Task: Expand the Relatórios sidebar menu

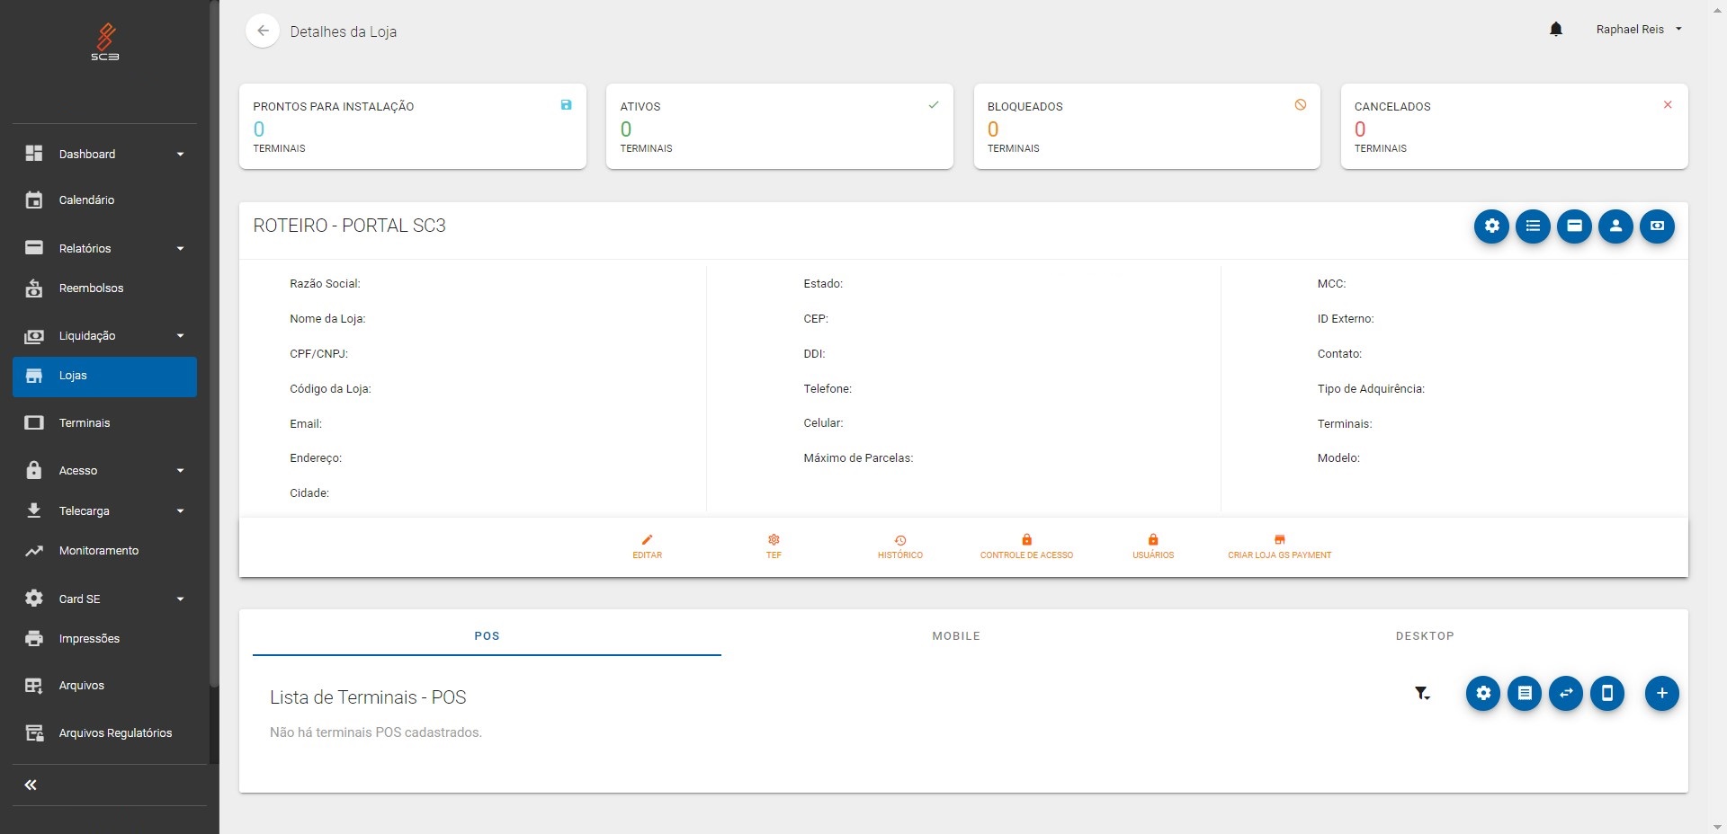Action: [x=104, y=248]
